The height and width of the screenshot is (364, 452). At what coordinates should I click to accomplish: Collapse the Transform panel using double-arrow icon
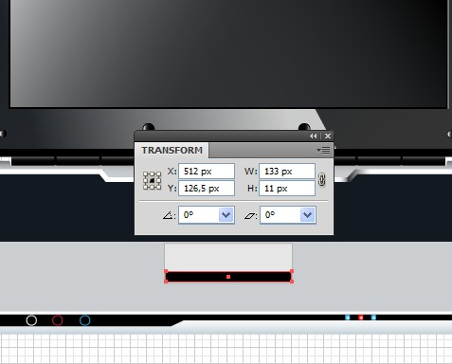(x=313, y=136)
